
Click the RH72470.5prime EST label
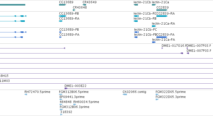pyautogui.click(x=37, y=92)
